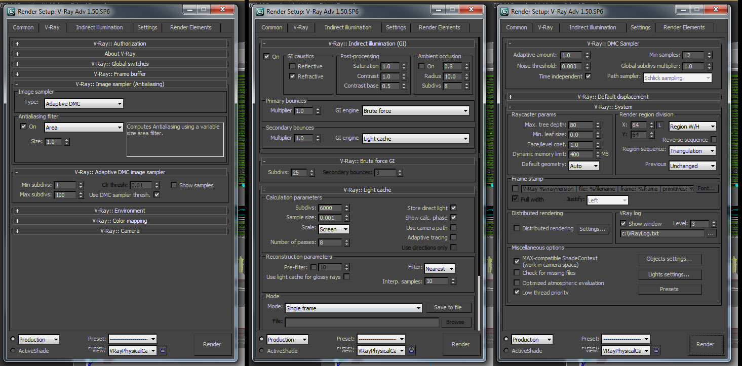The width and height of the screenshot is (742, 366).
Task: Disable Refractive GI caustics
Action: 292,76
